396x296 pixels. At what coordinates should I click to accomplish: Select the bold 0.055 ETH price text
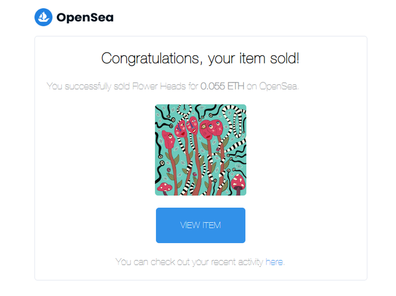[222, 86]
